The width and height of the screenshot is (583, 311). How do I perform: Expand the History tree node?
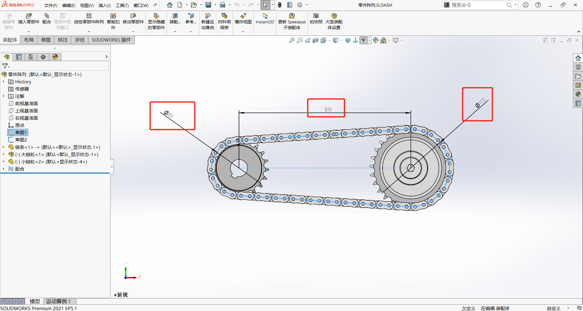[x=4, y=82]
